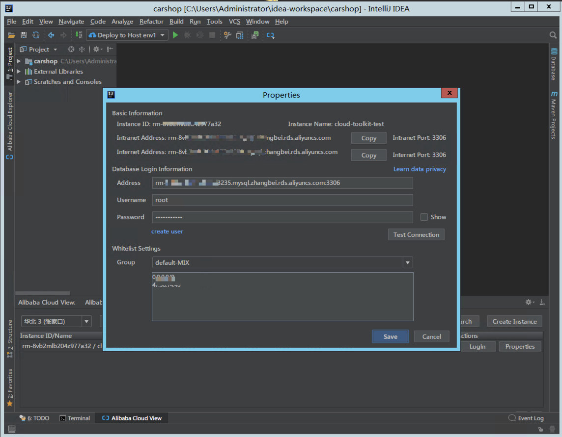This screenshot has height=437, width=562.
Task: Open Settings wrench icon in toolbar
Action: pyautogui.click(x=227, y=35)
